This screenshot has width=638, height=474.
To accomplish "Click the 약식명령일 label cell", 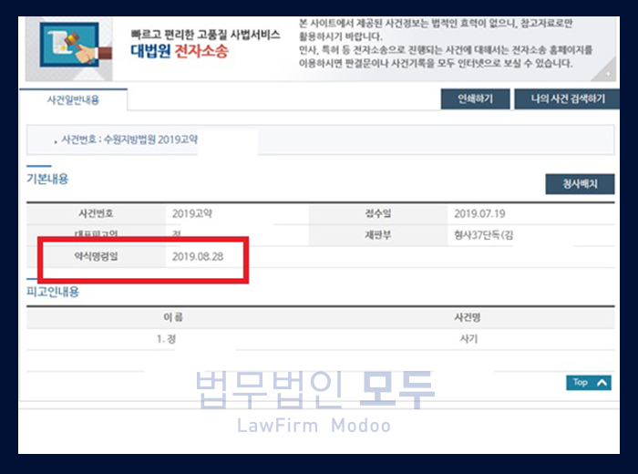I will [96, 256].
